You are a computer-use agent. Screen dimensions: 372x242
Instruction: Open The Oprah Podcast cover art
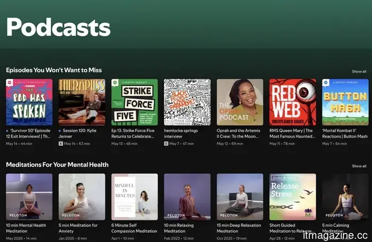coord(240,102)
